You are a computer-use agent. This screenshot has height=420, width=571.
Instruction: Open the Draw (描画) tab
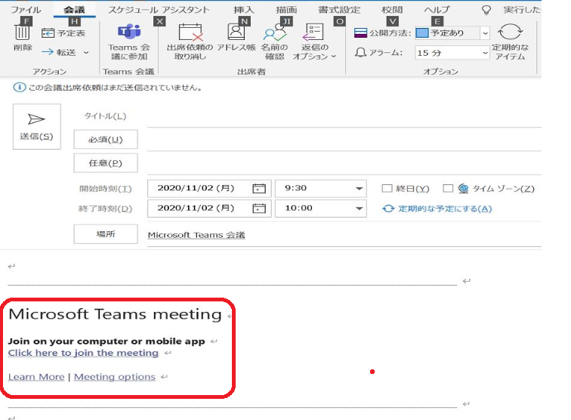coord(286,10)
